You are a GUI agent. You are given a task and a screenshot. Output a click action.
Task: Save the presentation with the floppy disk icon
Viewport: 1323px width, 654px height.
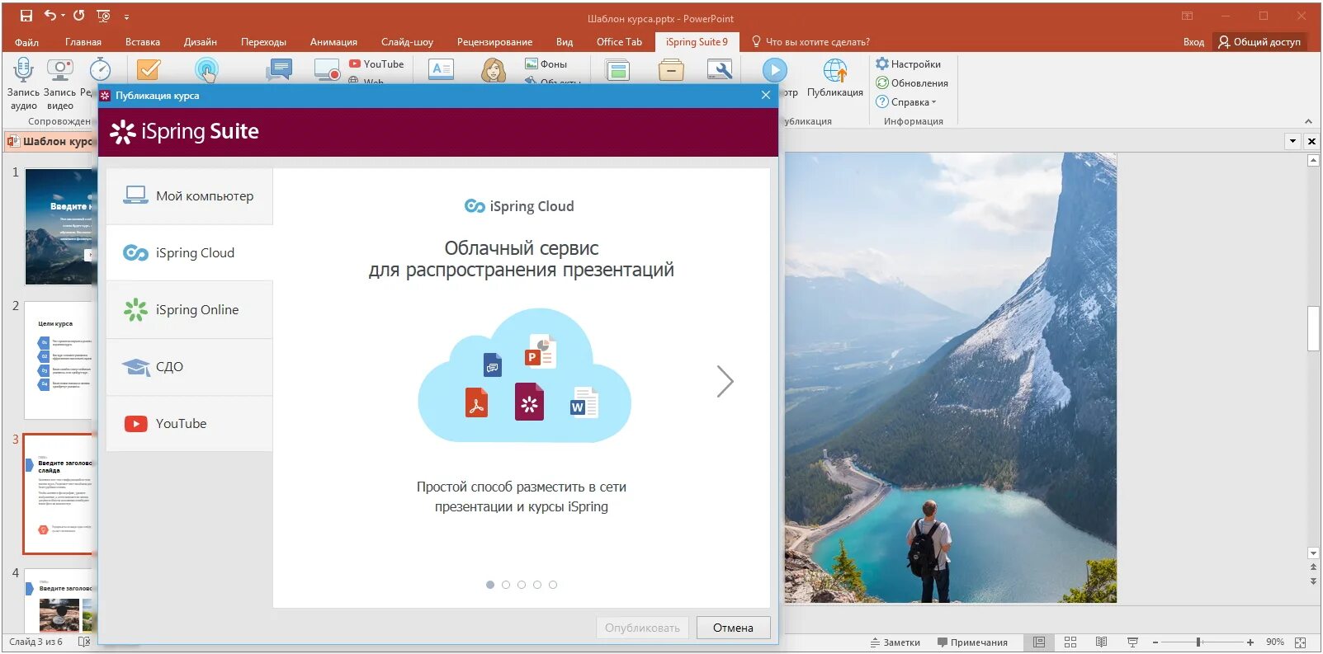(26, 16)
